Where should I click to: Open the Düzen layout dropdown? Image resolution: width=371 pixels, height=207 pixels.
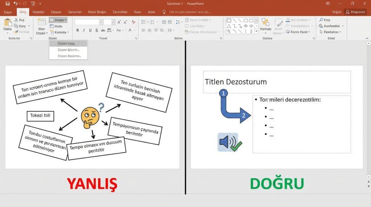click(x=58, y=20)
